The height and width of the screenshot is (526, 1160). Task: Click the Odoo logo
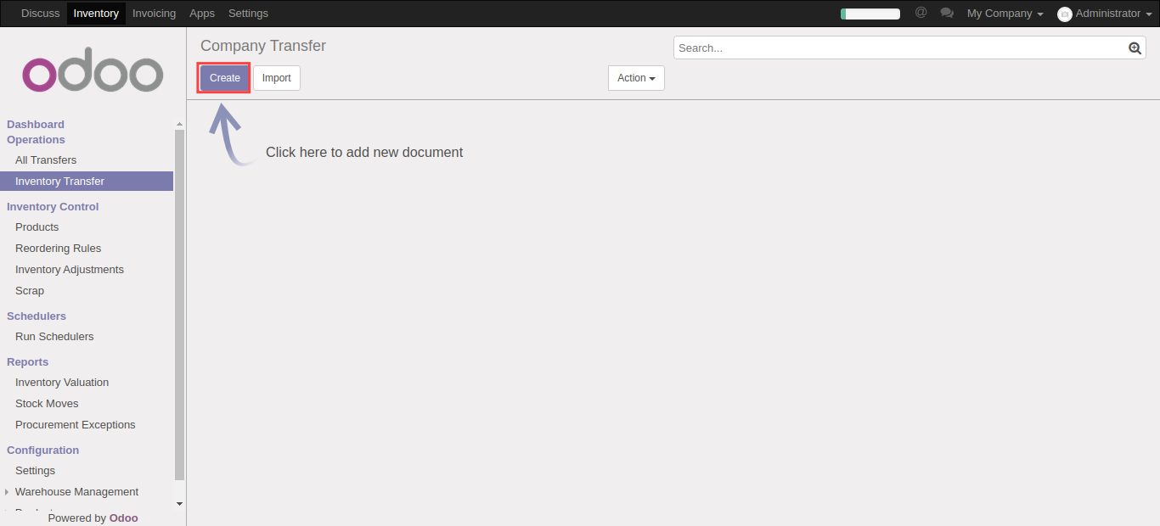click(93, 75)
